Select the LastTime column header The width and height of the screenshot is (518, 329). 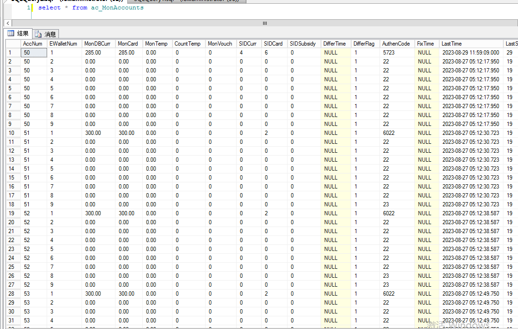point(452,44)
